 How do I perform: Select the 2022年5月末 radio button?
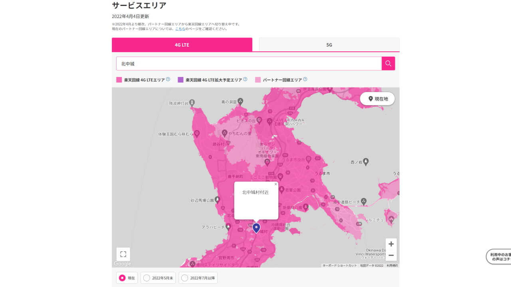point(147,278)
